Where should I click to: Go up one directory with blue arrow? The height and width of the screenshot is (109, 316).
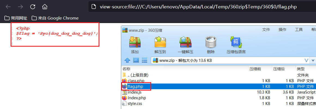click(127, 60)
